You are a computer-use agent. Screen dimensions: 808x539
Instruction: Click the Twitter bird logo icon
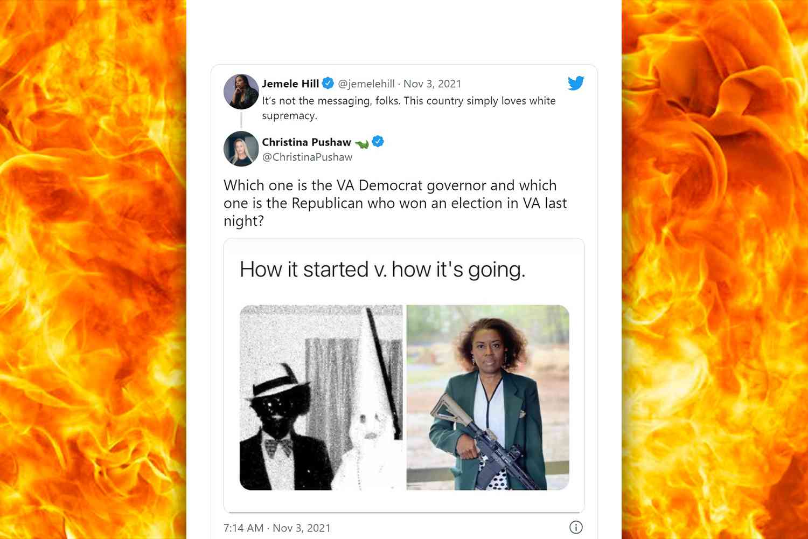[x=576, y=83]
